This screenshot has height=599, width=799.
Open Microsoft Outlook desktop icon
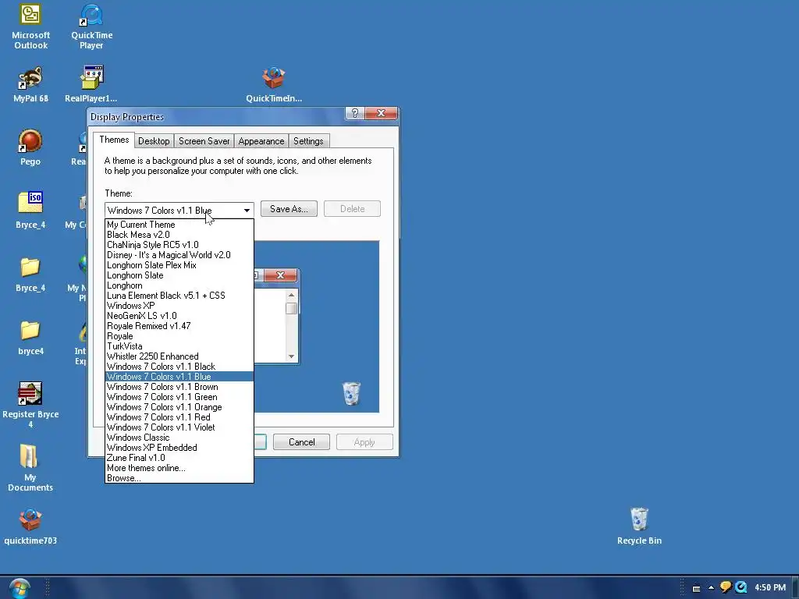point(30,27)
